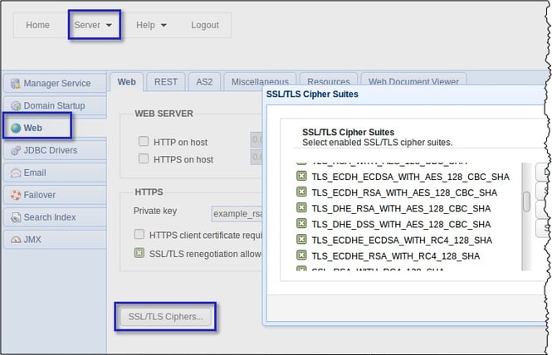Click the Logout link
Screen dimensions: 552x355
click(x=204, y=25)
